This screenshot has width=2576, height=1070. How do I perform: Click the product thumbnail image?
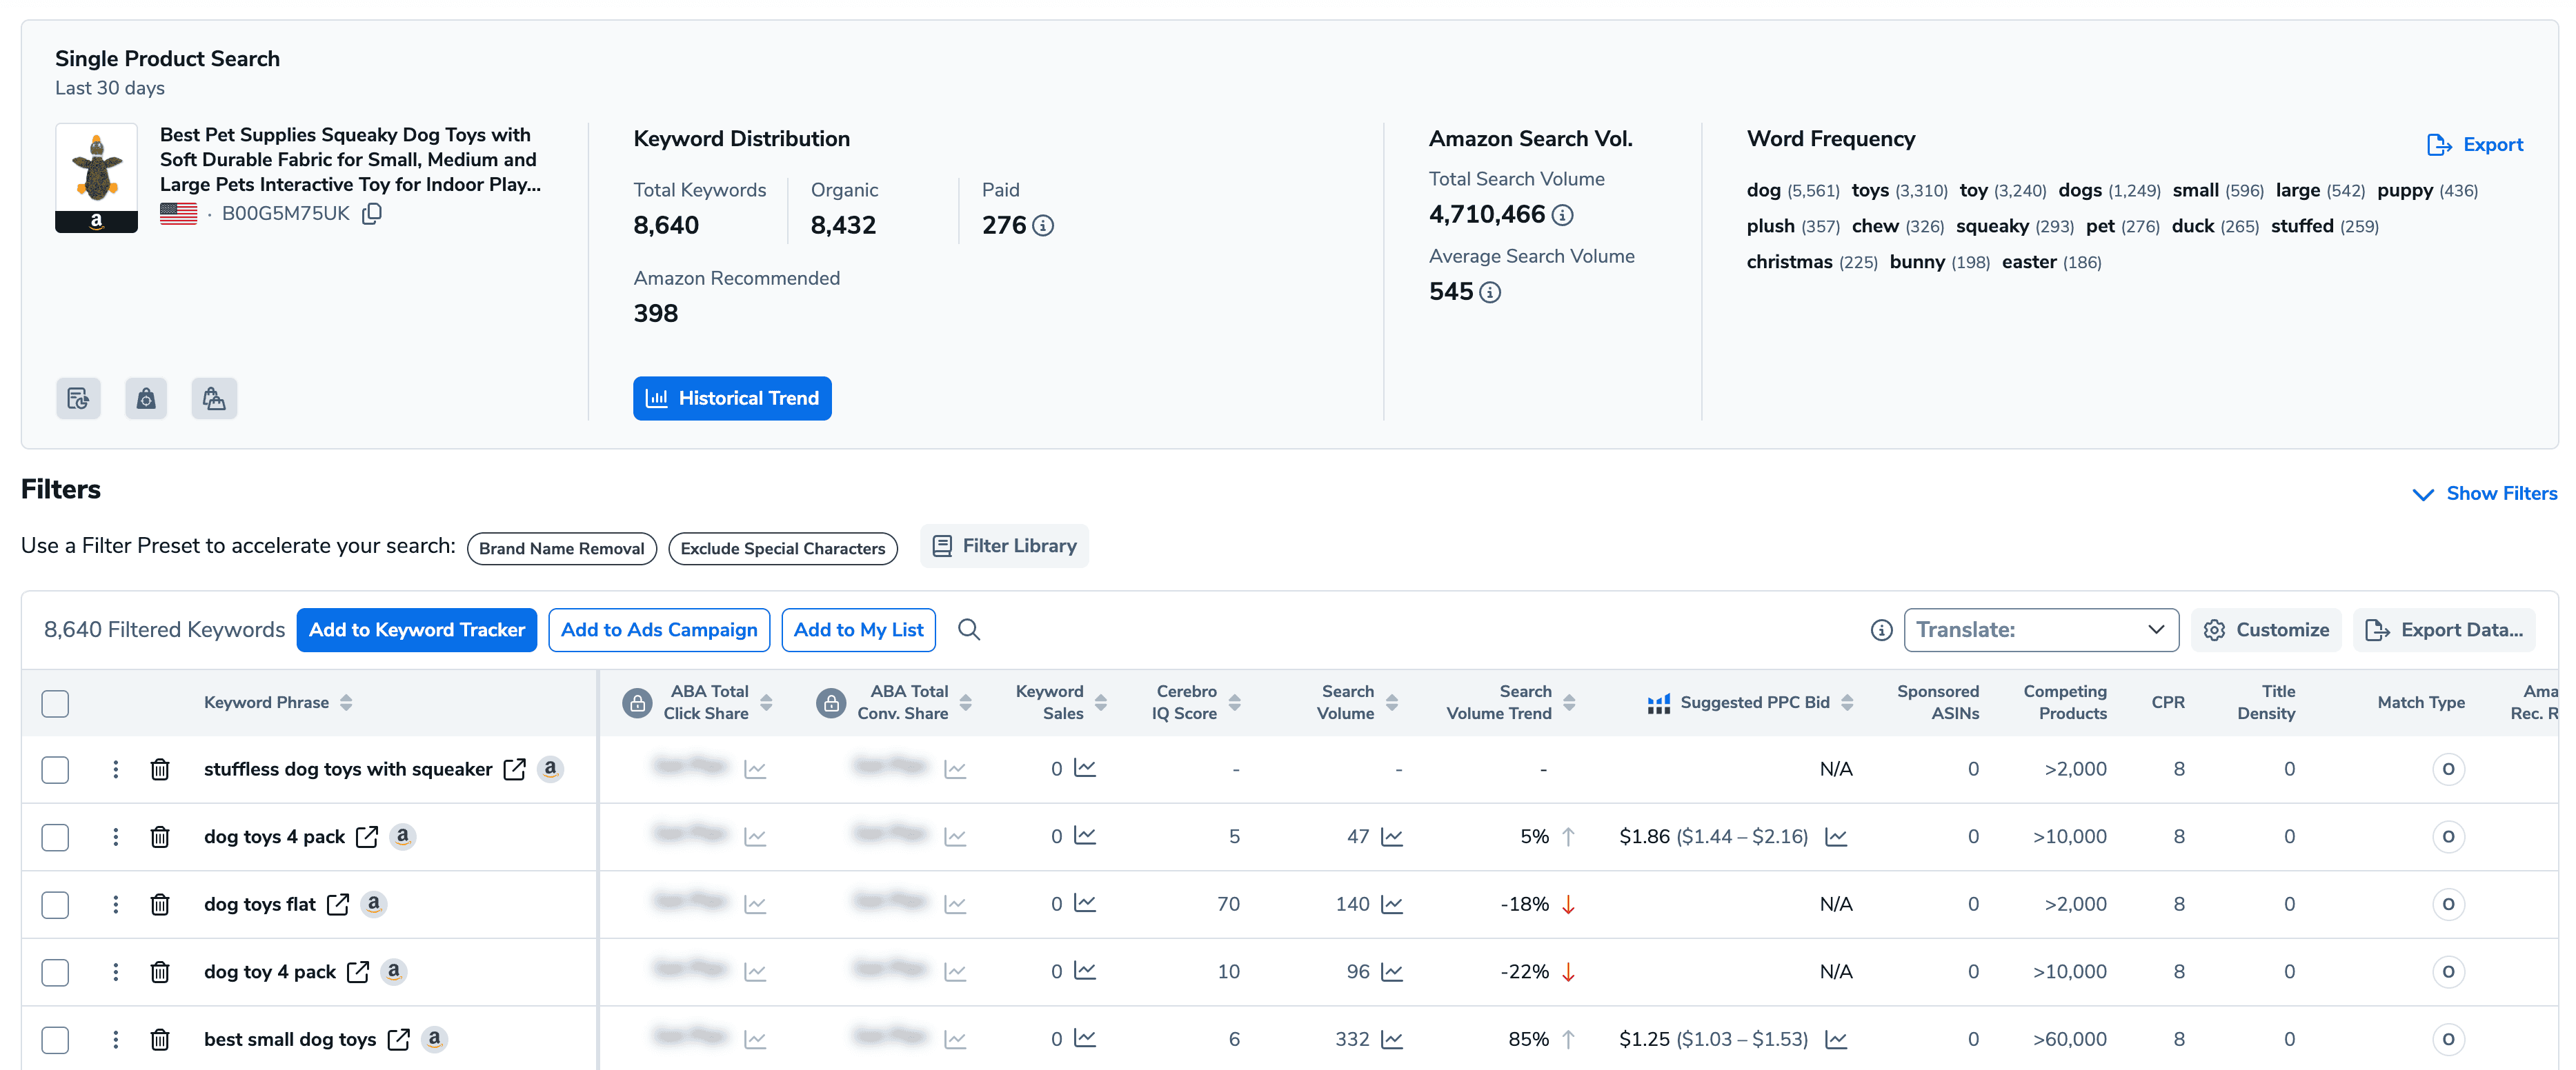(x=96, y=178)
